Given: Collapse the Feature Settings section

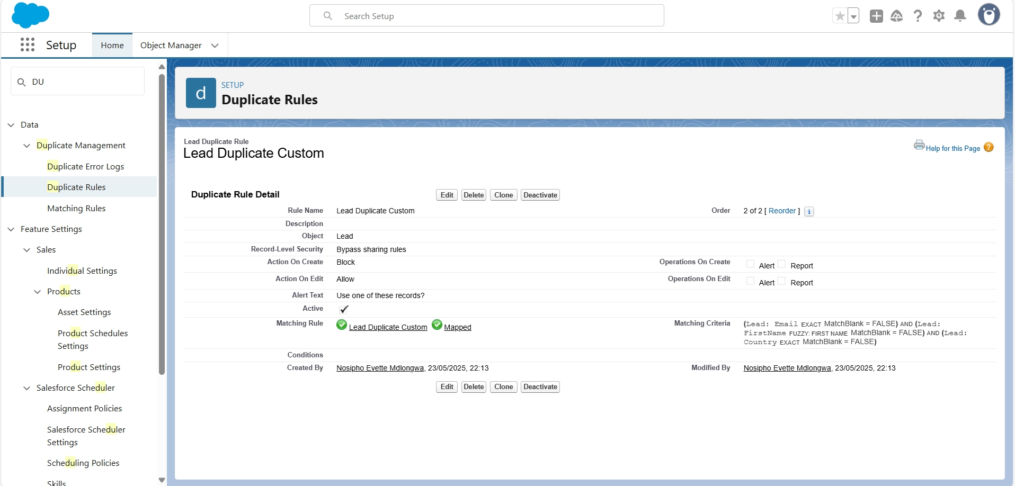Looking at the screenshot, I should pyautogui.click(x=11, y=229).
